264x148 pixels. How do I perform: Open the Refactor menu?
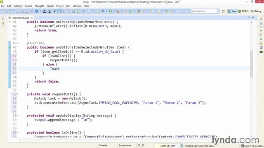click(x=18, y=6)
